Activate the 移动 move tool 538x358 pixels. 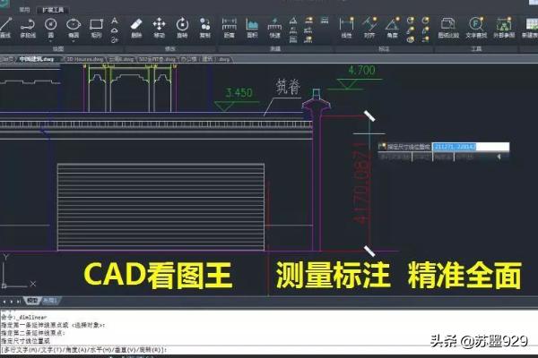(160, 28)
